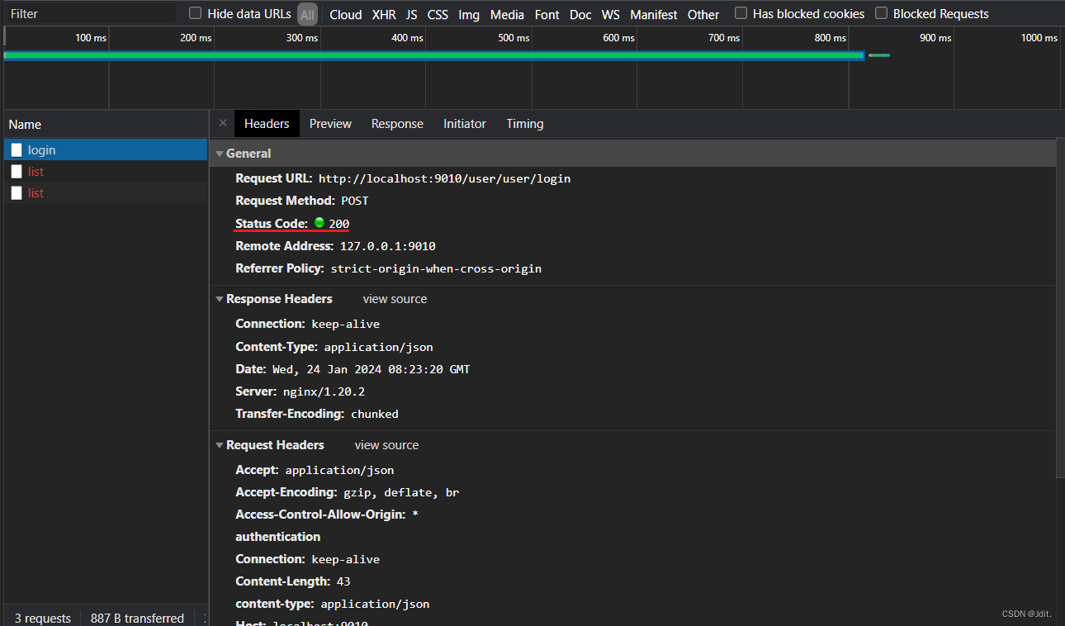This screenshot has width=1065, height=626.
Task: Click the 887 B transferred status text
Action: (137, 619)
